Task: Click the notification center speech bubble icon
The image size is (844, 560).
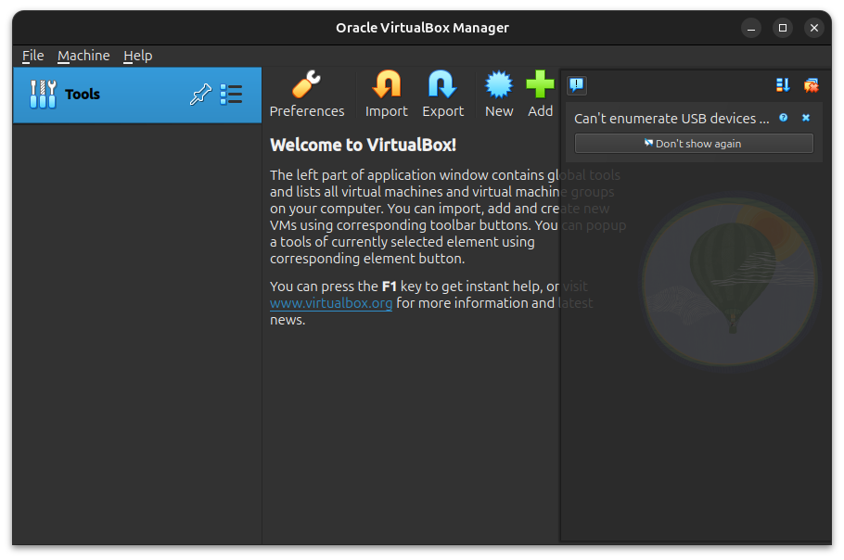Action: pos(577,85)
